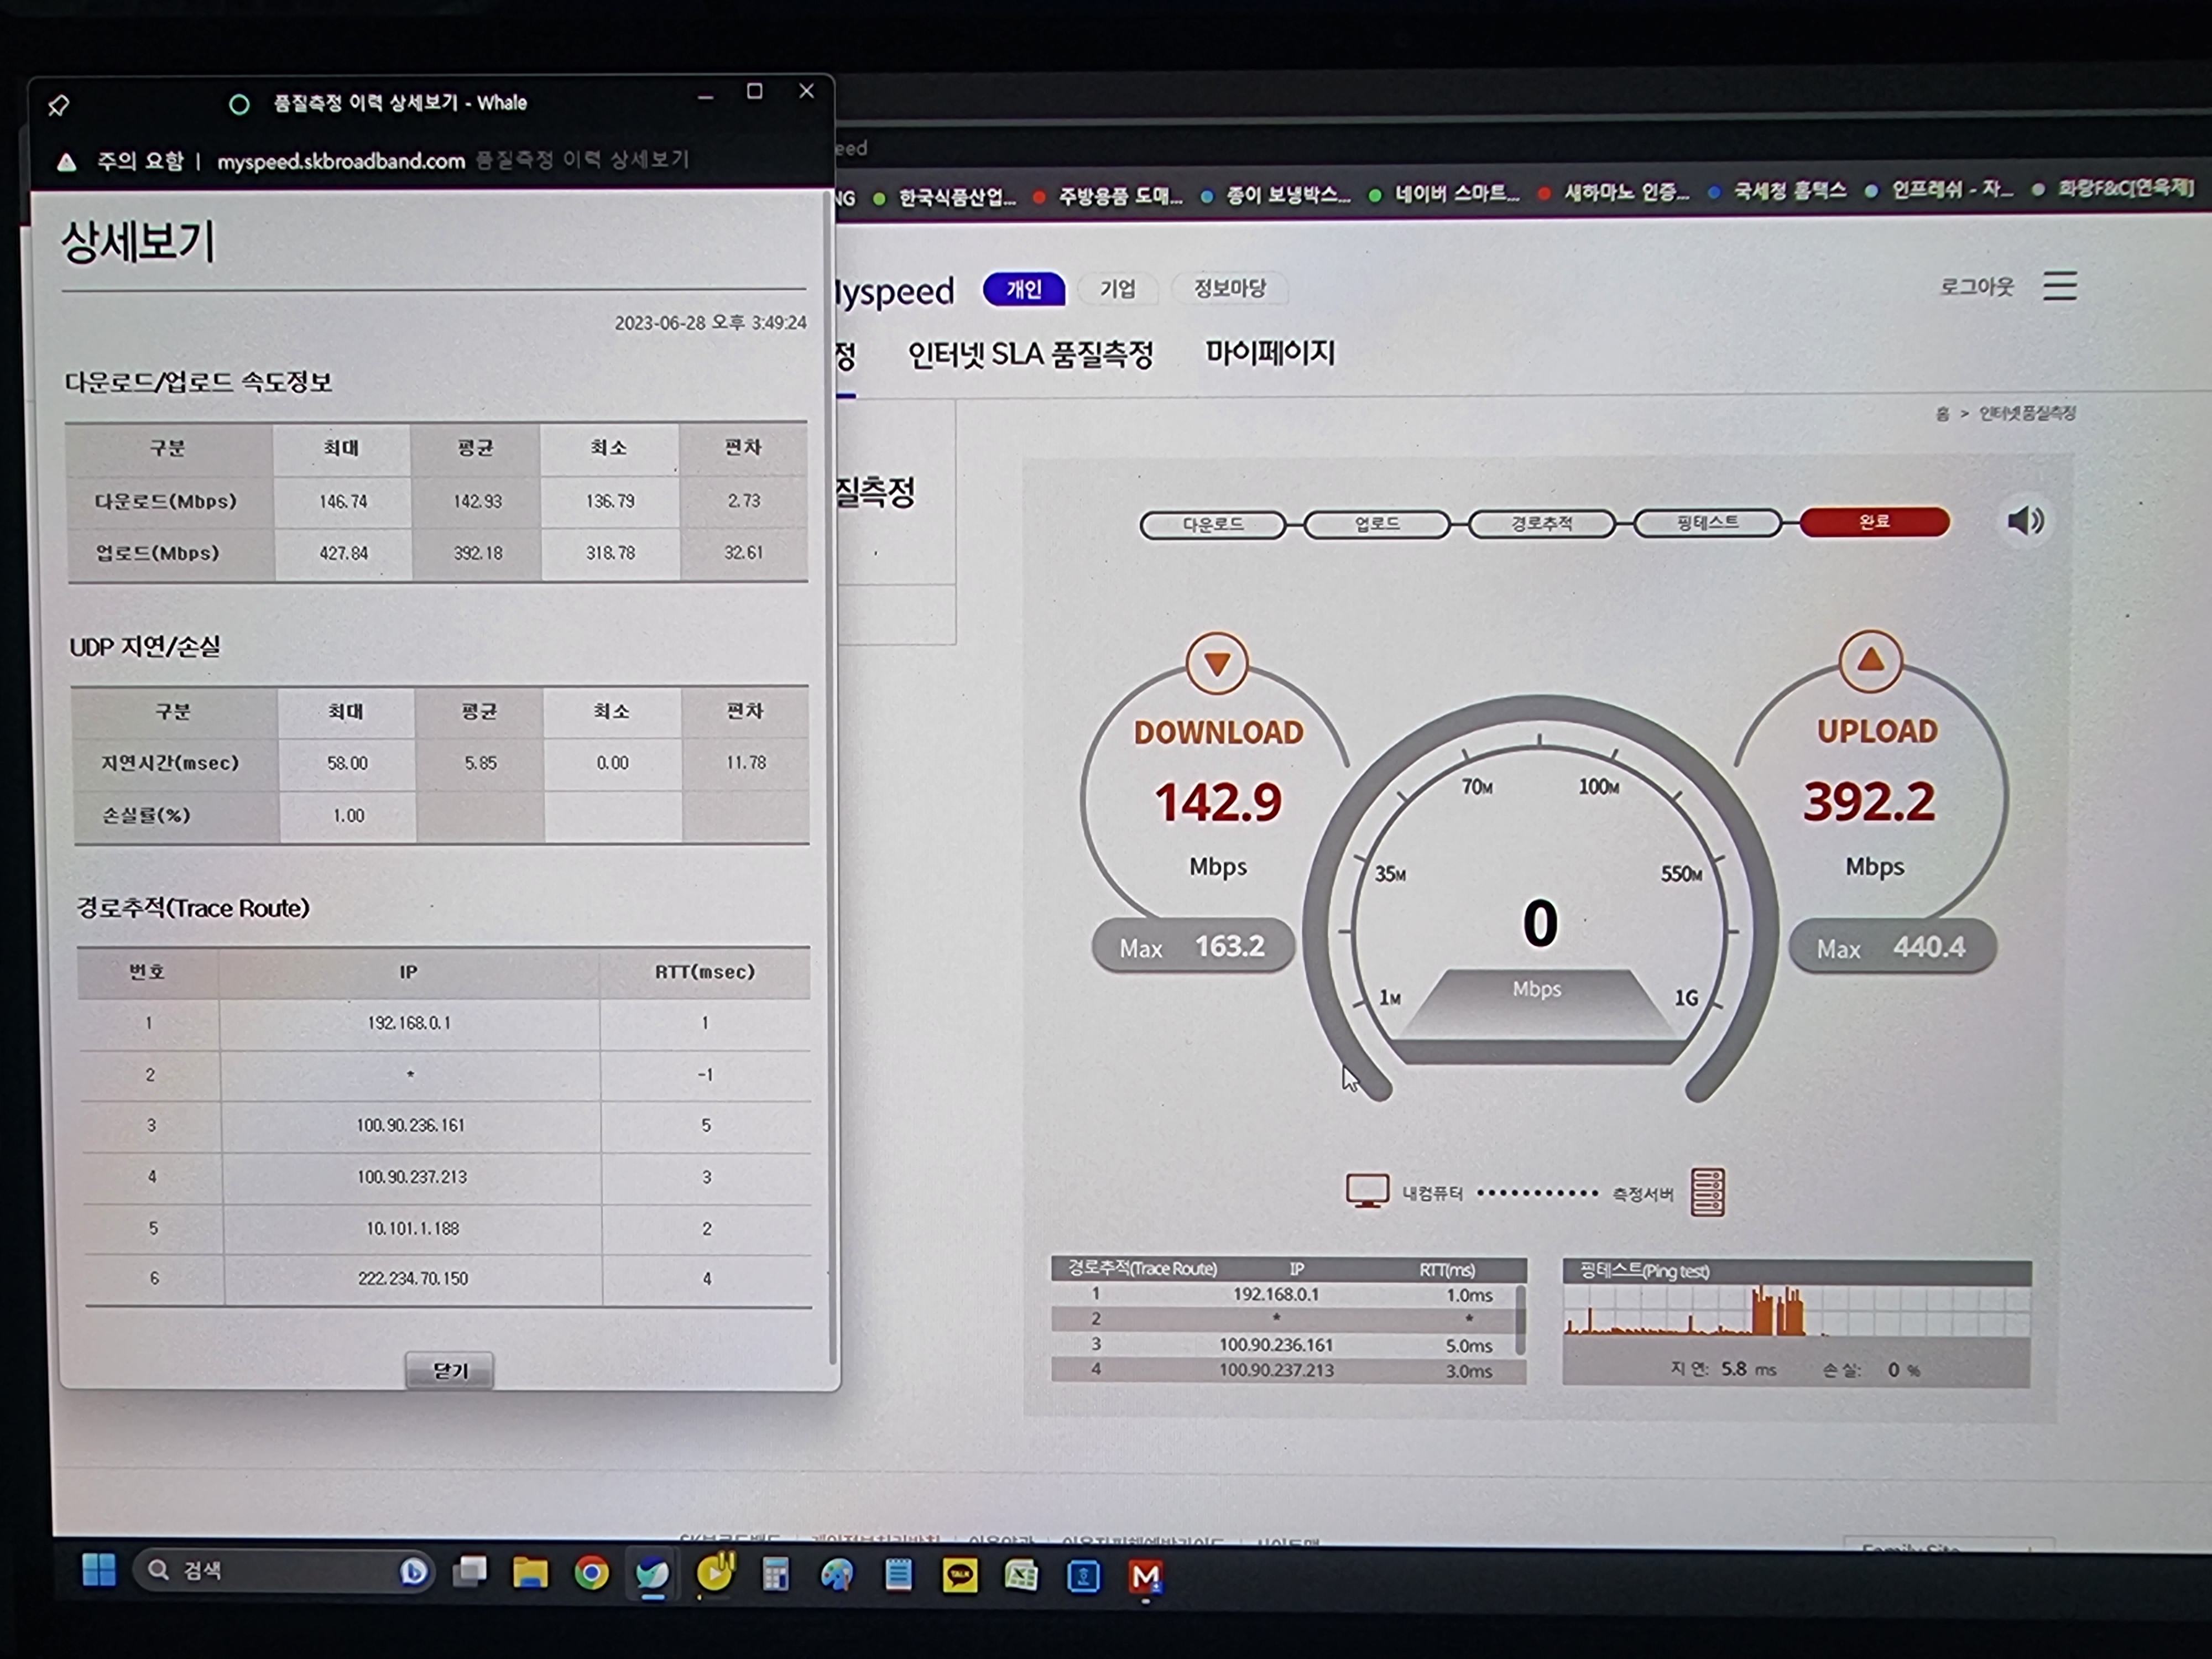This screenshot has height=1659, width=2212.
Task: Click the orange UPLOAD arrow icon
Action: [x=1870, y=661]
